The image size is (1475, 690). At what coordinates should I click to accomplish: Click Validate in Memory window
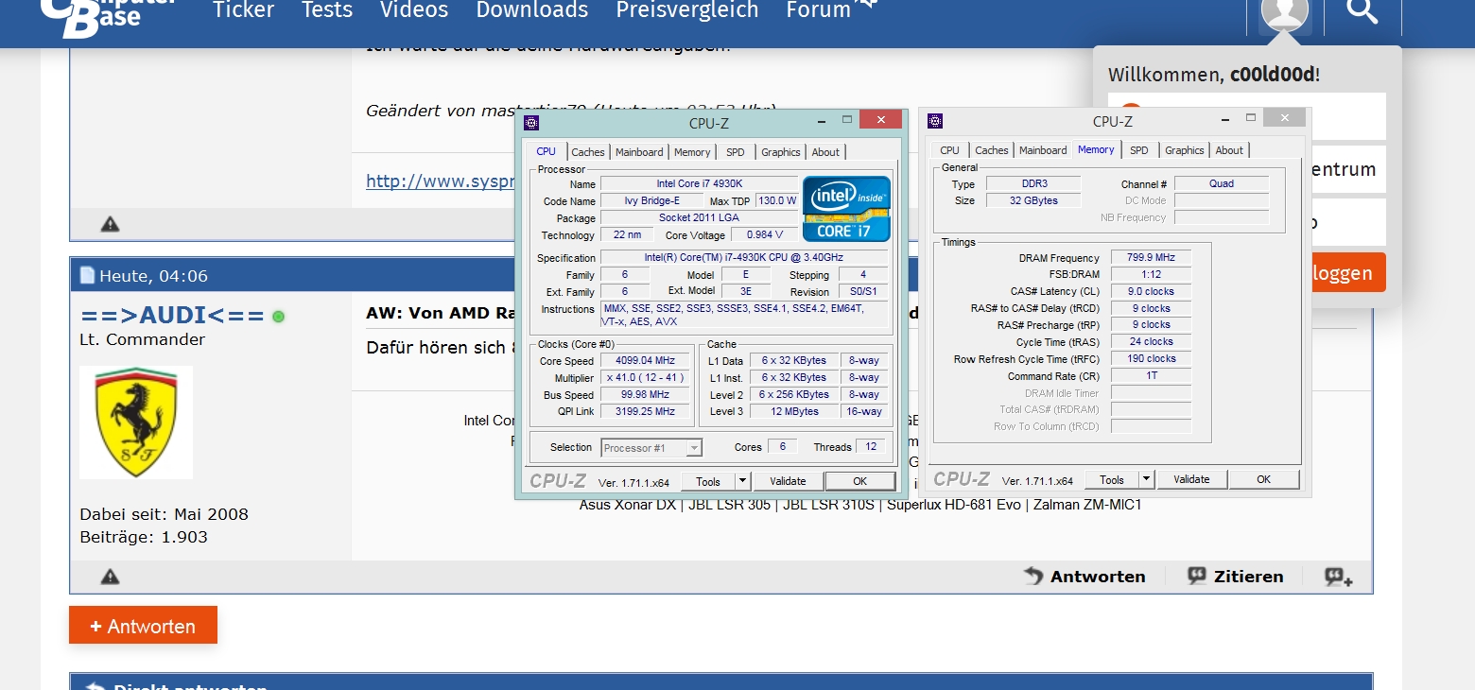[1191, 479]
